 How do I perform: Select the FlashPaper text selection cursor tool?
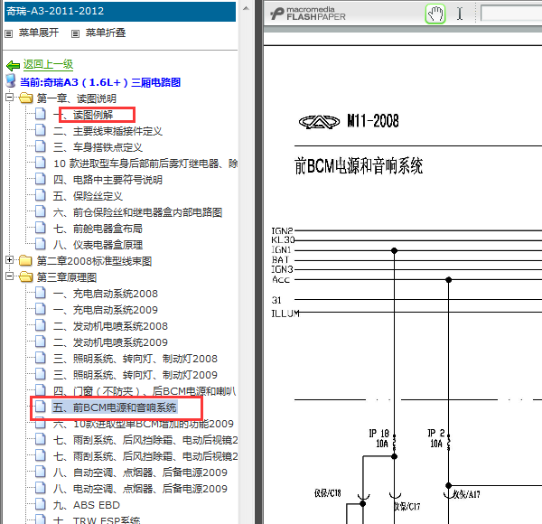pyautogui.click(x=460, y=14)
